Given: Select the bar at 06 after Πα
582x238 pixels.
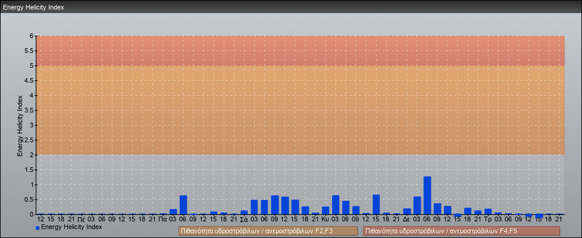Looking at the screenshot, I should [x=183, y=205].
